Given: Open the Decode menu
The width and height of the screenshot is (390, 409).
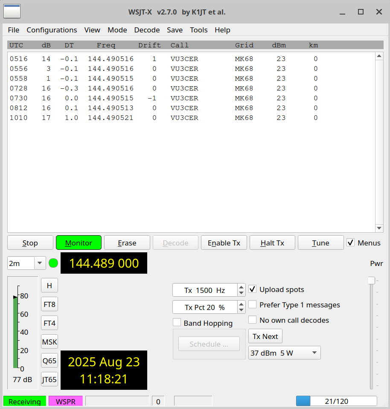Looking at the screenshot, I should click(147, 30).
